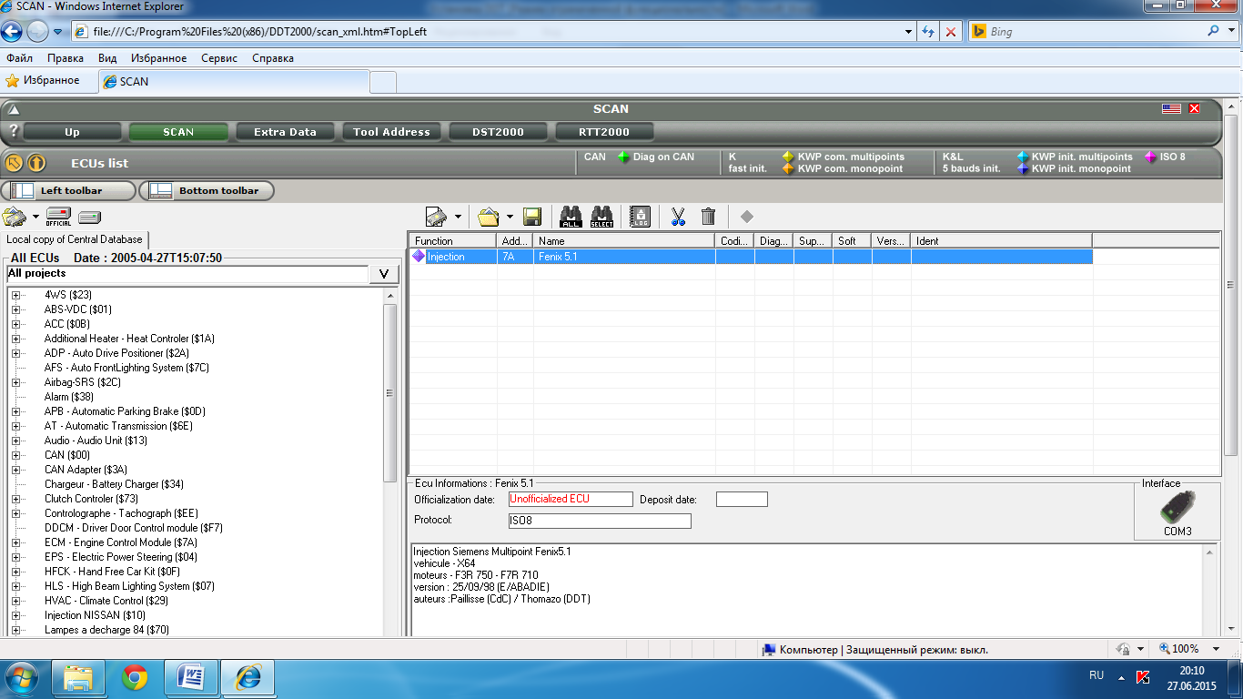Open dropdown arrow next to new ECU list icon
Screen dimensions: 1243x699
point(458,218)
